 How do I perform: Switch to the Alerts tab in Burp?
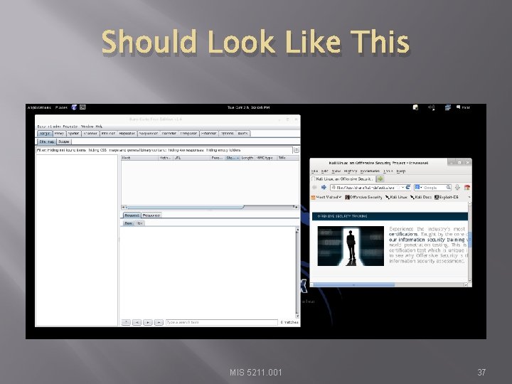click(242, 134)
